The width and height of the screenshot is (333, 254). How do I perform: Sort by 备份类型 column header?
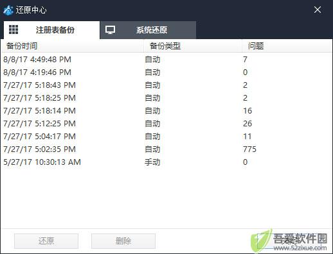pos(193,46)
